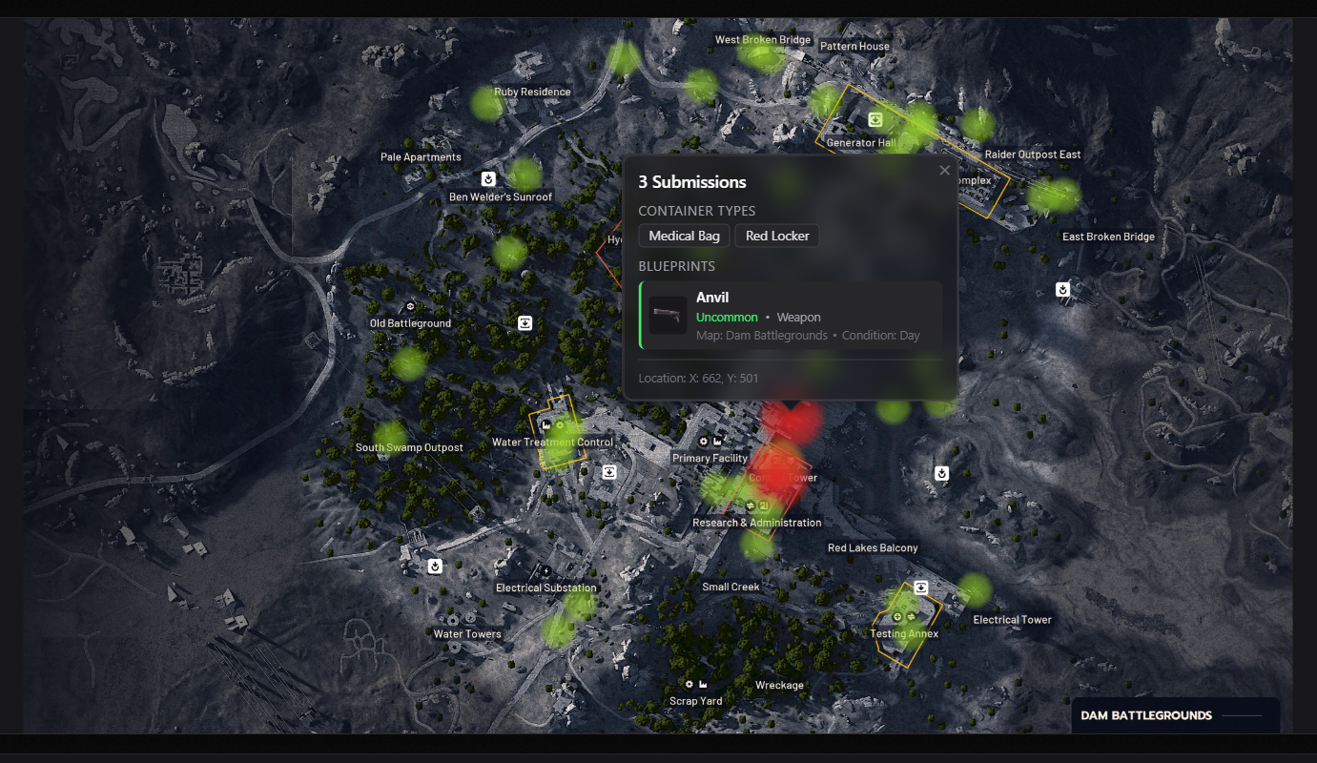Screen dimensions: 1317x763
Task: Select the Red Locker container chip
Action: 776,236
